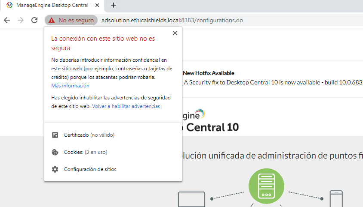Click the certificate icon
Screen dimensions: 363x207
pyautogui.click(x=55, y=135)
